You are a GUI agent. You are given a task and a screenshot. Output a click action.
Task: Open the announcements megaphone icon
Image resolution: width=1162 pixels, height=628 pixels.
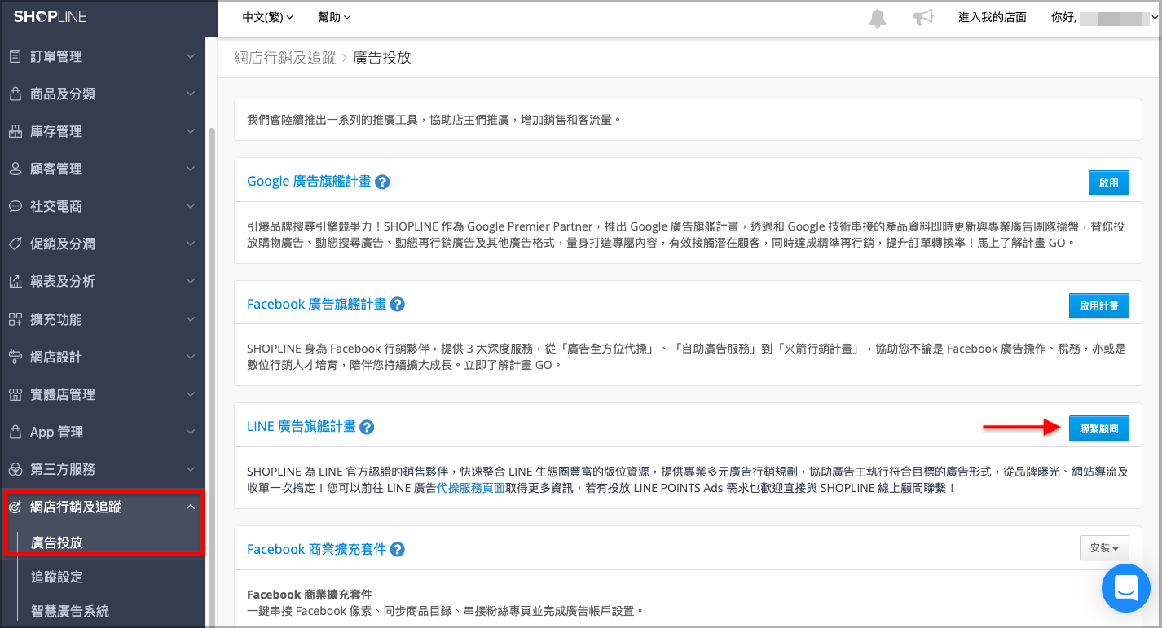click(x=922, y=18)
